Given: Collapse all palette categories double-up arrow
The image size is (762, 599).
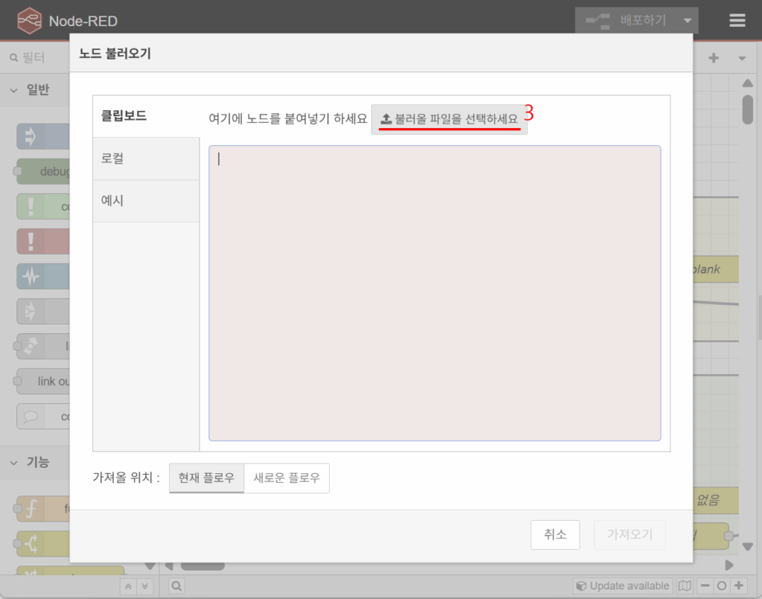Looking at the screenshot, I should pyautogui.click(x=129, y=587).
